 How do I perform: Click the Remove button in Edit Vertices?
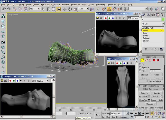click(144, 93)
